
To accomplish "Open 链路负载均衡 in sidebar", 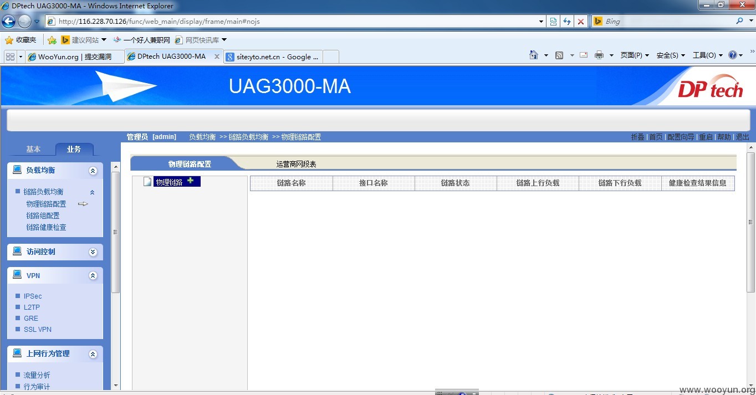I will tap(43, 192).
